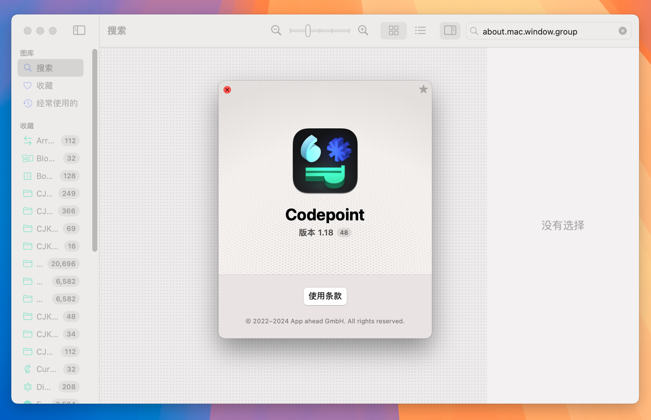The height and width of the screenshot is (420, 651).
Task: Click the about.mac.window.group search field
Action: tap(548, 30)
